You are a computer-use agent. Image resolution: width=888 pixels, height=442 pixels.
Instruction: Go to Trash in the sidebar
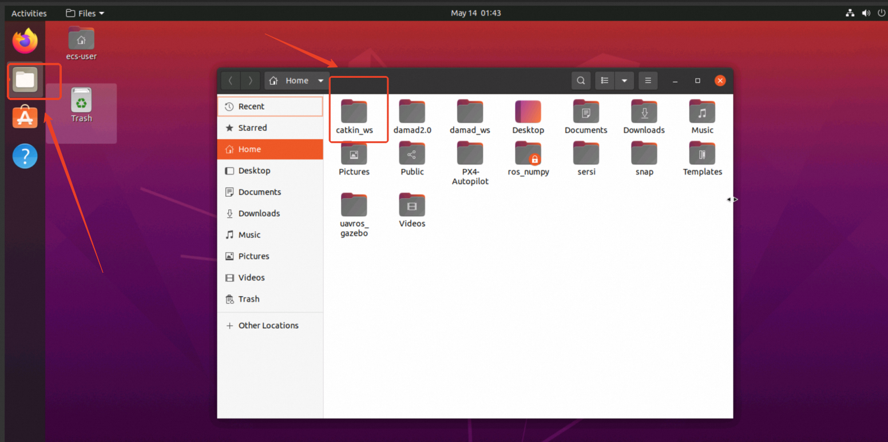pyautogui.click(x=270, y=299)
